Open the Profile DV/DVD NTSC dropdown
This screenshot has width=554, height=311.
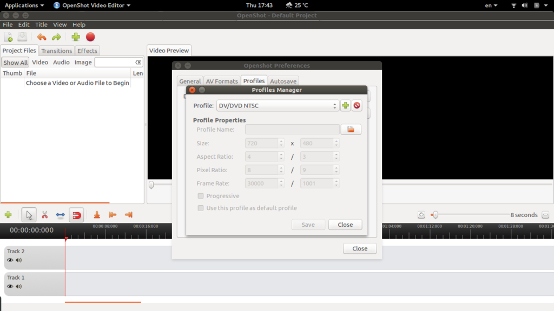click(278, 105)
